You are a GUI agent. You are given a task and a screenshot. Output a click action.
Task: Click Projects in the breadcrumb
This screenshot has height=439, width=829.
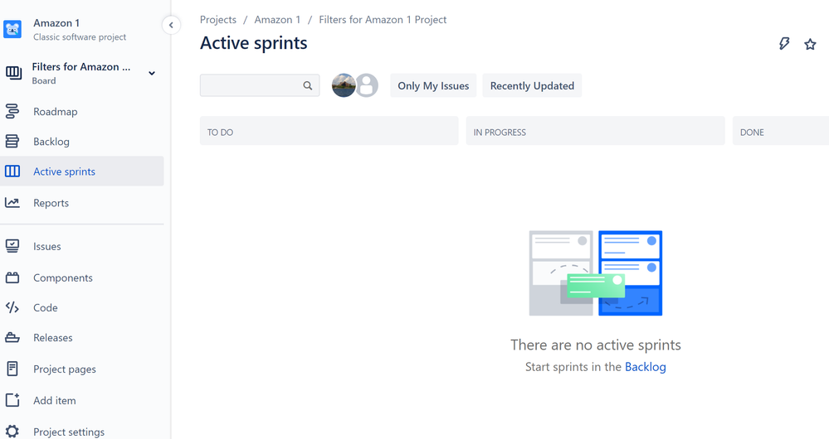[217, 20]
